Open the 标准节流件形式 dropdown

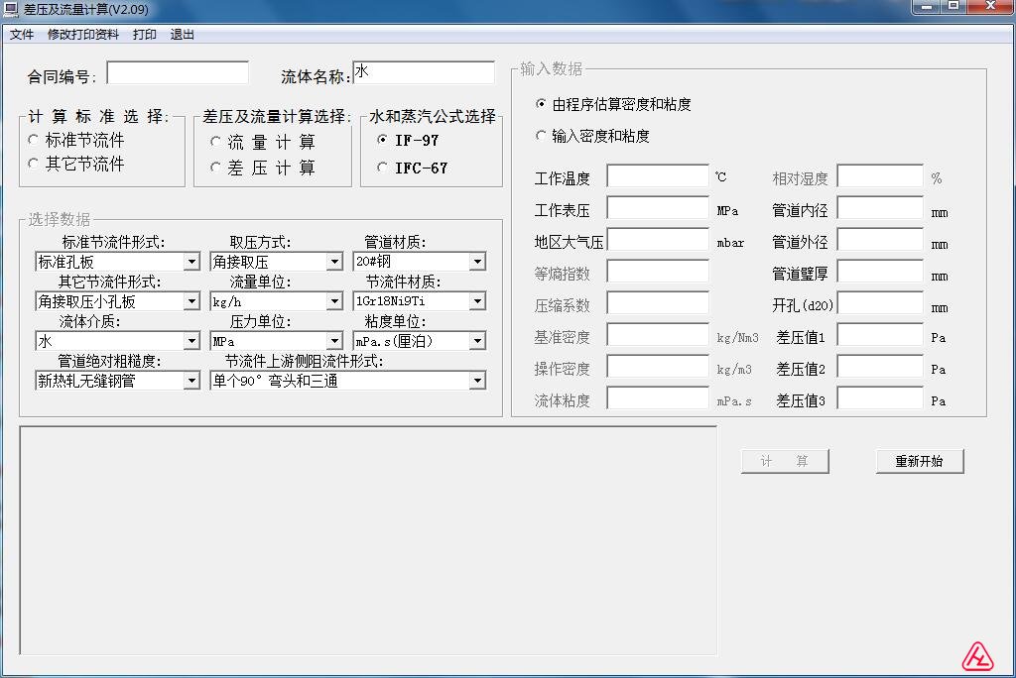point(191,262)
